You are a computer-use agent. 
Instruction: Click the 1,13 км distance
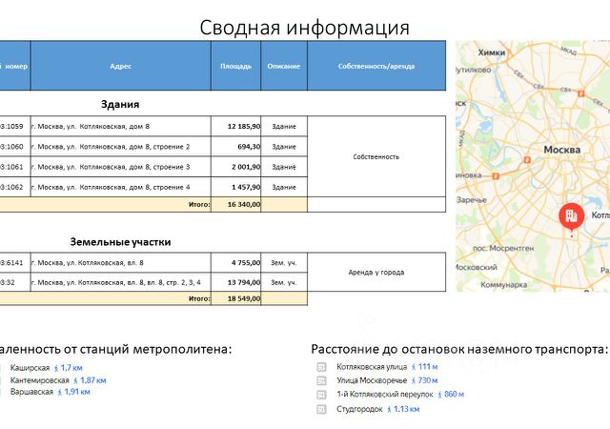coord(407,409)
